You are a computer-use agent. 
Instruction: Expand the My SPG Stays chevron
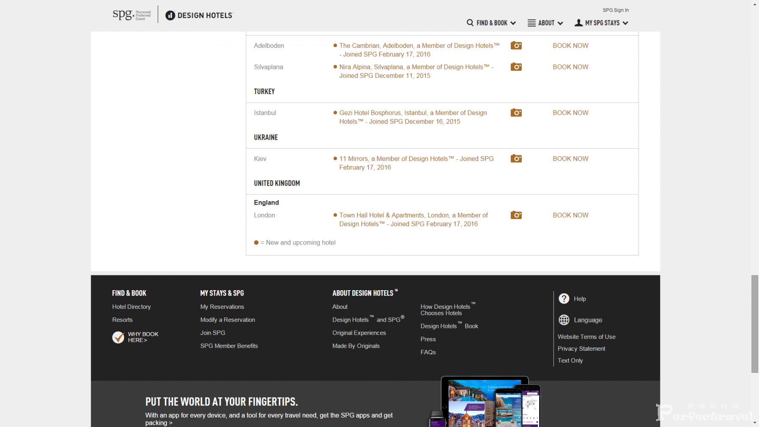point(625,23)
